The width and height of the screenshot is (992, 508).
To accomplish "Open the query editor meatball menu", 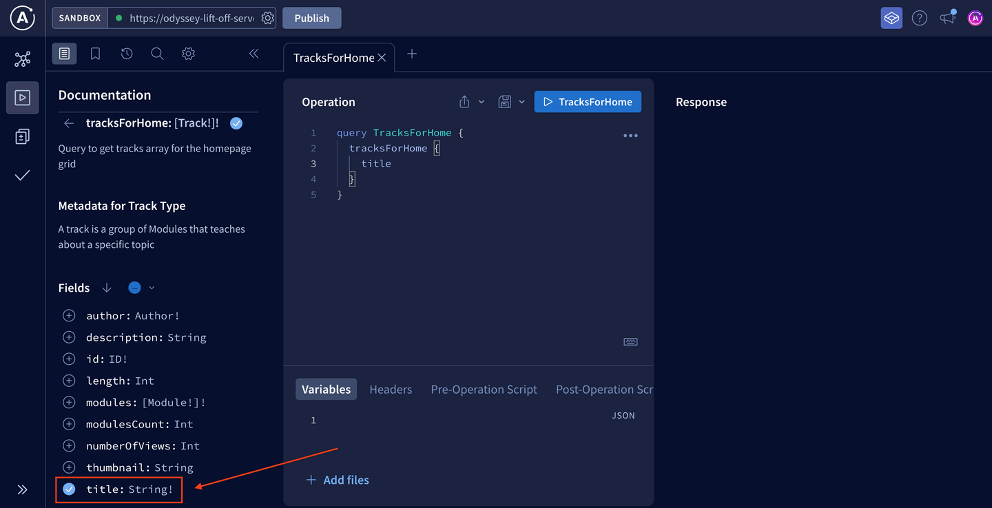I will [x=630, y=135].
